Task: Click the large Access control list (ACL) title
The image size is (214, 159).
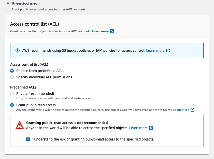Action: tap(35, 24)
